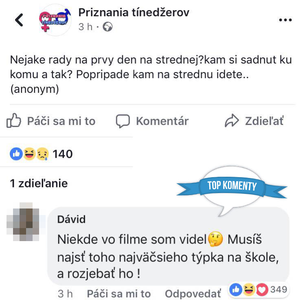View the crying reaction on post
The image size is (305, 303).
pos(43,154)
